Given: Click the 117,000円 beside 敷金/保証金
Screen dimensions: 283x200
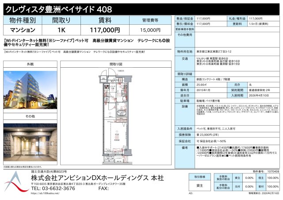Looking at the screenshot, I should 203,19.
